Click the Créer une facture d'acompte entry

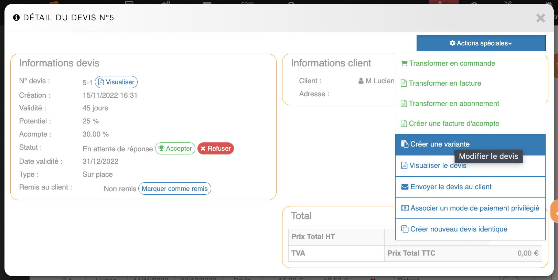(x=453, y=123)
